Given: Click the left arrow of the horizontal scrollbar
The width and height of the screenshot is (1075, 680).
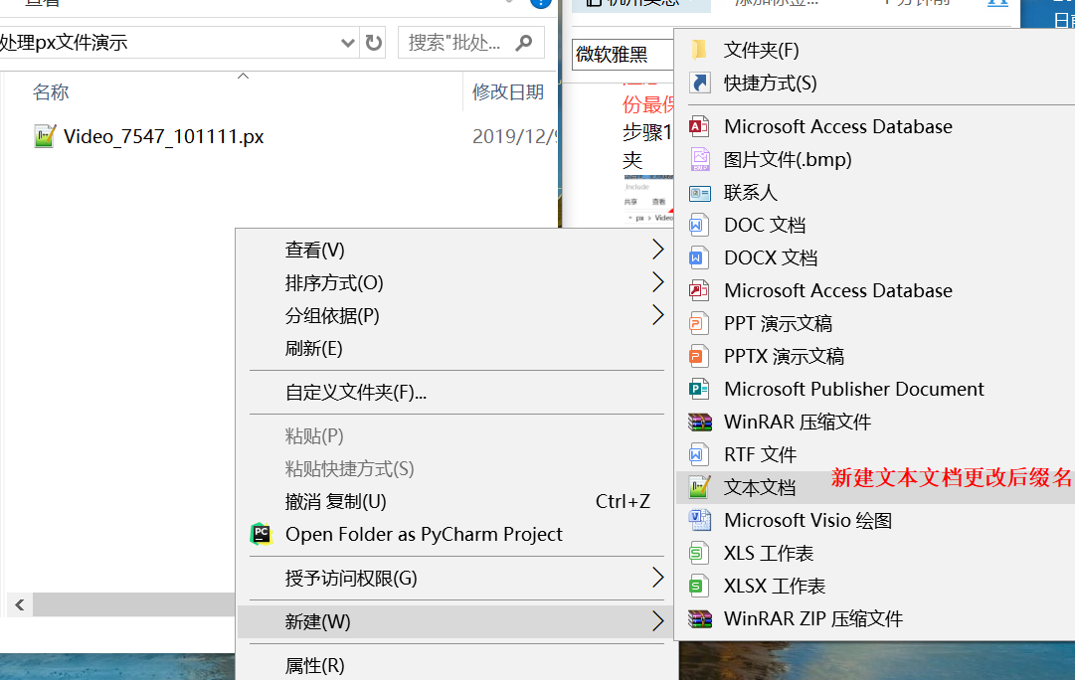Looking at the screenshot, I should click(18, 603).
